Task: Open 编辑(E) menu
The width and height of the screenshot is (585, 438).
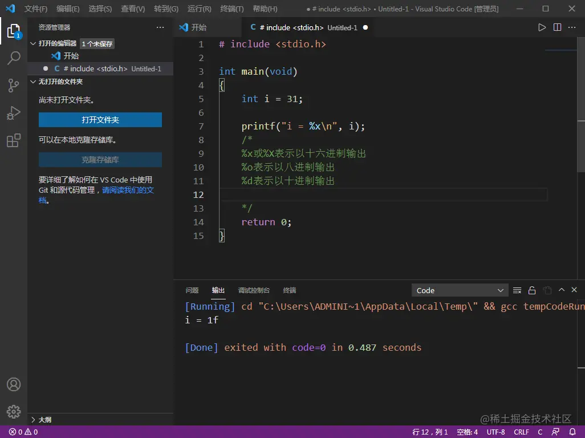Action: pyautogui.click(x=68, y=9)
